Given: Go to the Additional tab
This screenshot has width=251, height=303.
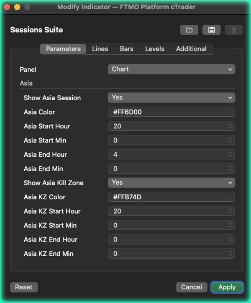Looking at the screenshot, I should tap(191, 49).
